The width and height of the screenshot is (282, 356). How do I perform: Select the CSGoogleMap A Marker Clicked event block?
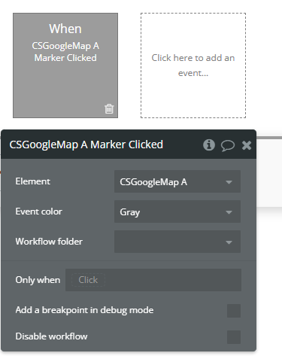click(65, 65)
